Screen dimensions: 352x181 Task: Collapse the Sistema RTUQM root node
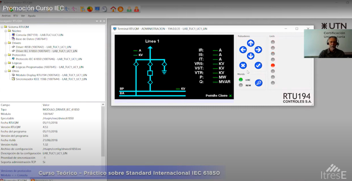pos(2,27)
